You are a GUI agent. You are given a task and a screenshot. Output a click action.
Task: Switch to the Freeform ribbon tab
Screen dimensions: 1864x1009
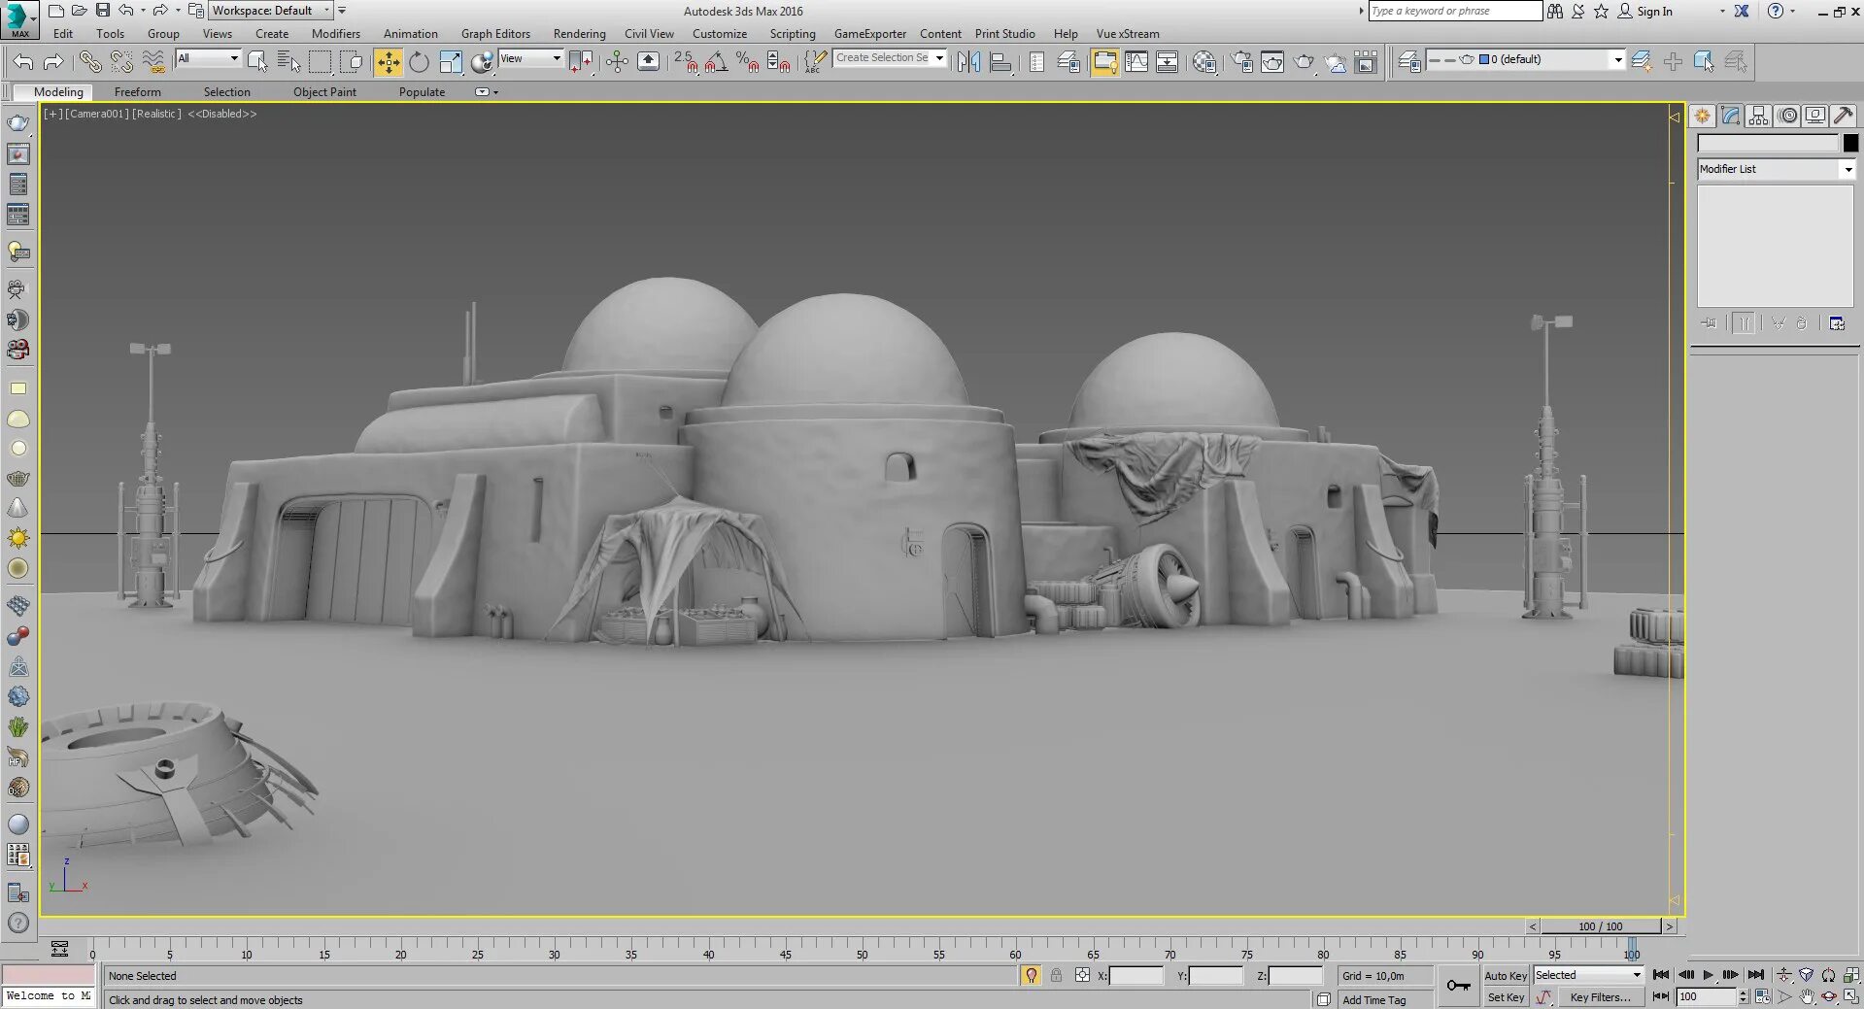coord(137,92)
